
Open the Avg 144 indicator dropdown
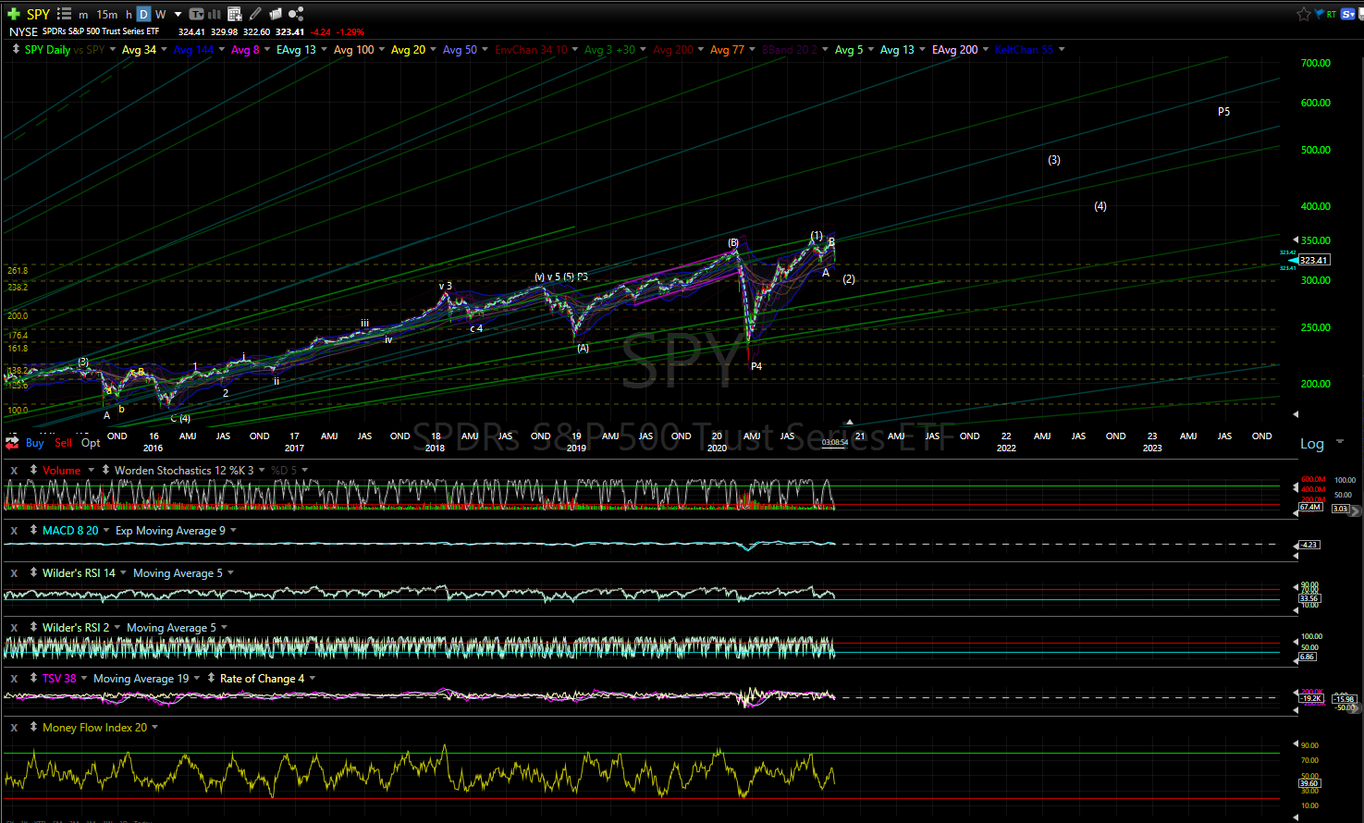click(221, 50)
